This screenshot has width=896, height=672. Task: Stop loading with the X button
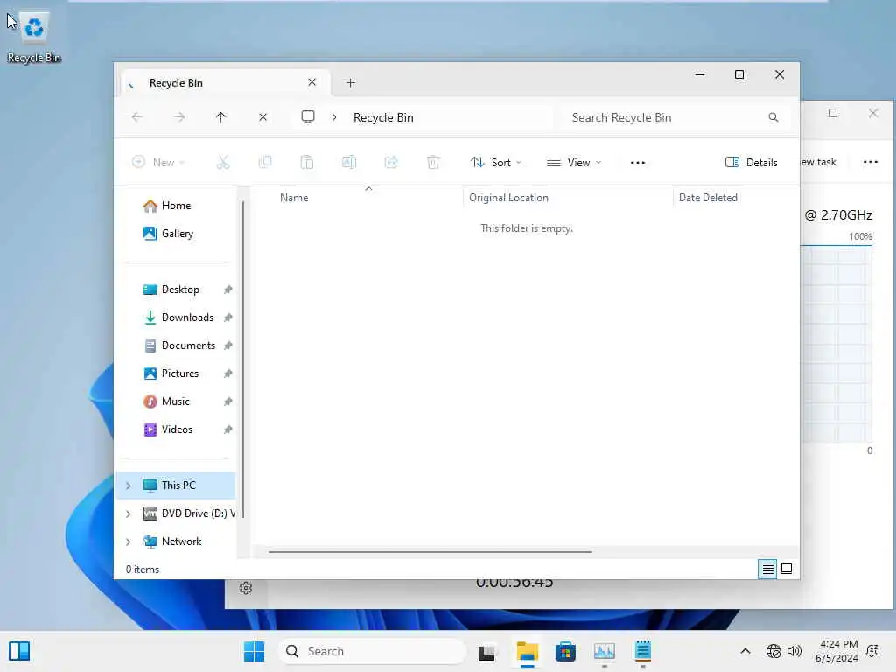click(x=262, y=117)
